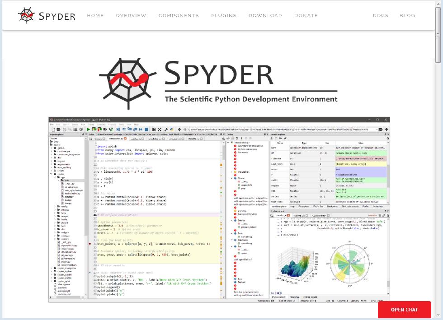This screenshot has height=320, width=443.
Task: Run the script with the green Run button
Action: [88, 130]
